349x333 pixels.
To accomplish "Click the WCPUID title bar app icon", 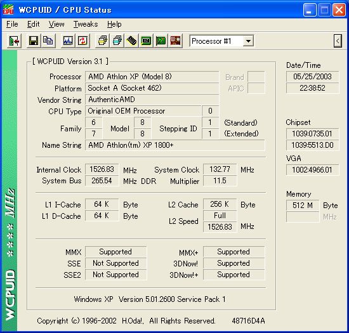I will pyautogui.click(x=8, y=10).
